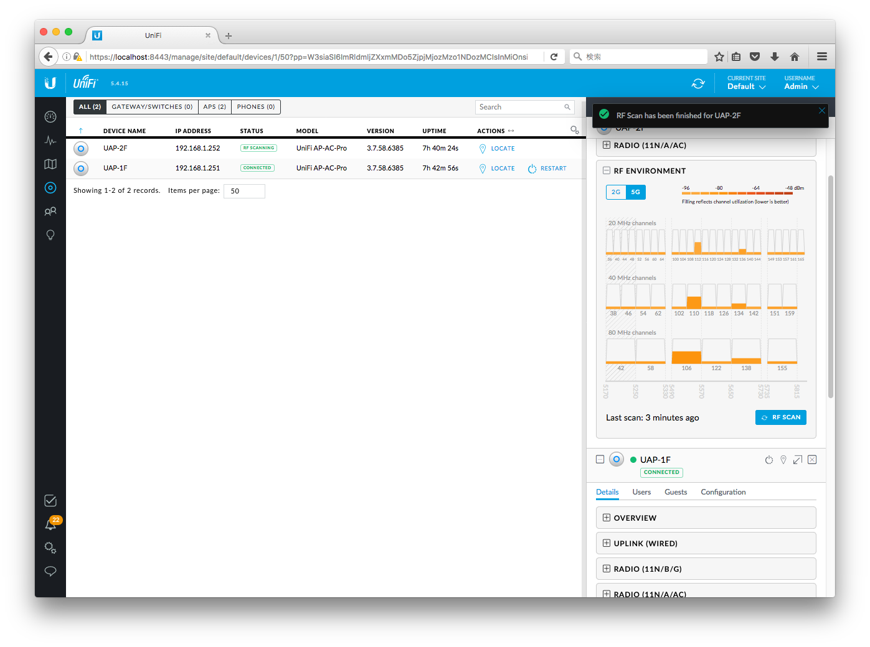Sort by Device Name column header

(125, 131)
